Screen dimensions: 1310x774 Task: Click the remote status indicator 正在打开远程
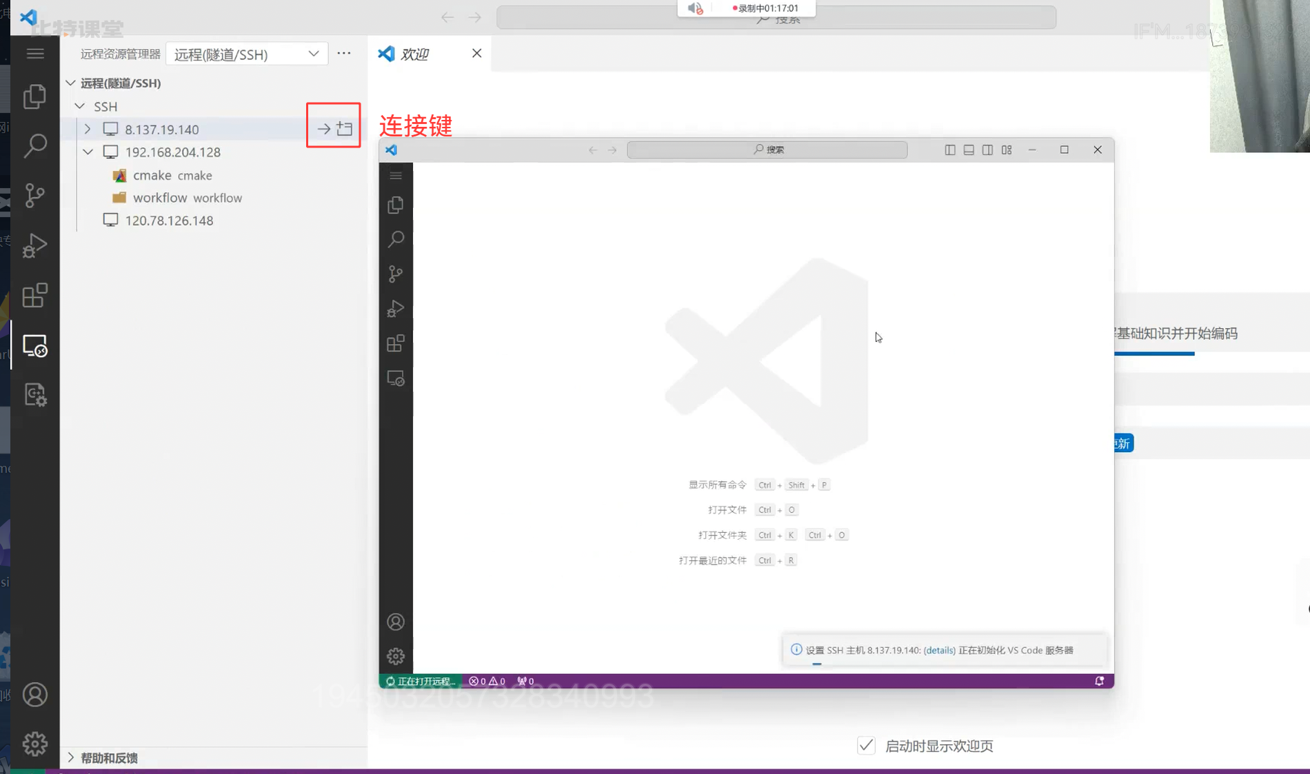[x=420, y=681]
